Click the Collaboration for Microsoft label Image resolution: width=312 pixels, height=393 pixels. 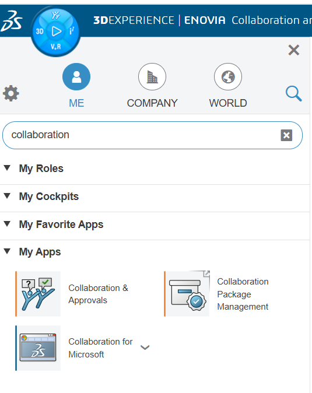pyautogui.click(x=100, y=348)
